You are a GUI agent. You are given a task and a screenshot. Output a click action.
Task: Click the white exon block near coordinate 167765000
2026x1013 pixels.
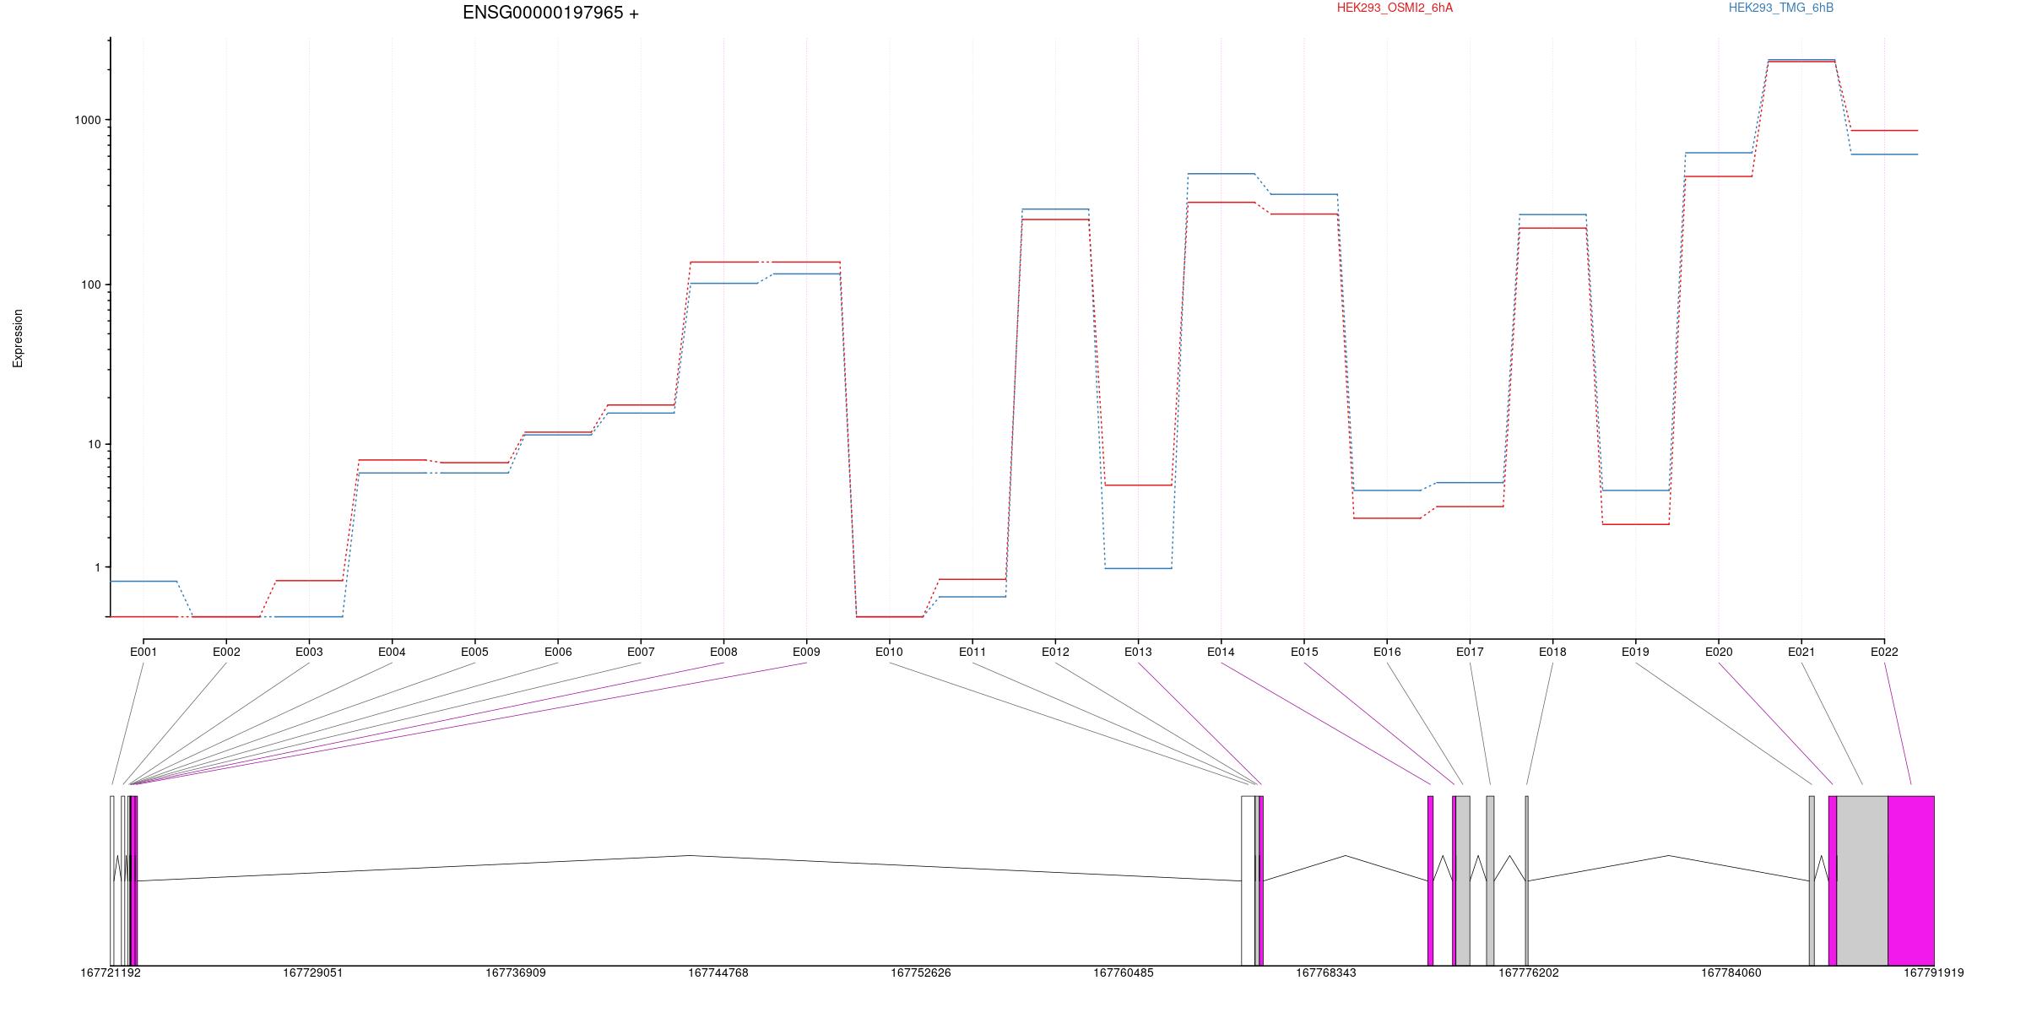point(1248,880)
